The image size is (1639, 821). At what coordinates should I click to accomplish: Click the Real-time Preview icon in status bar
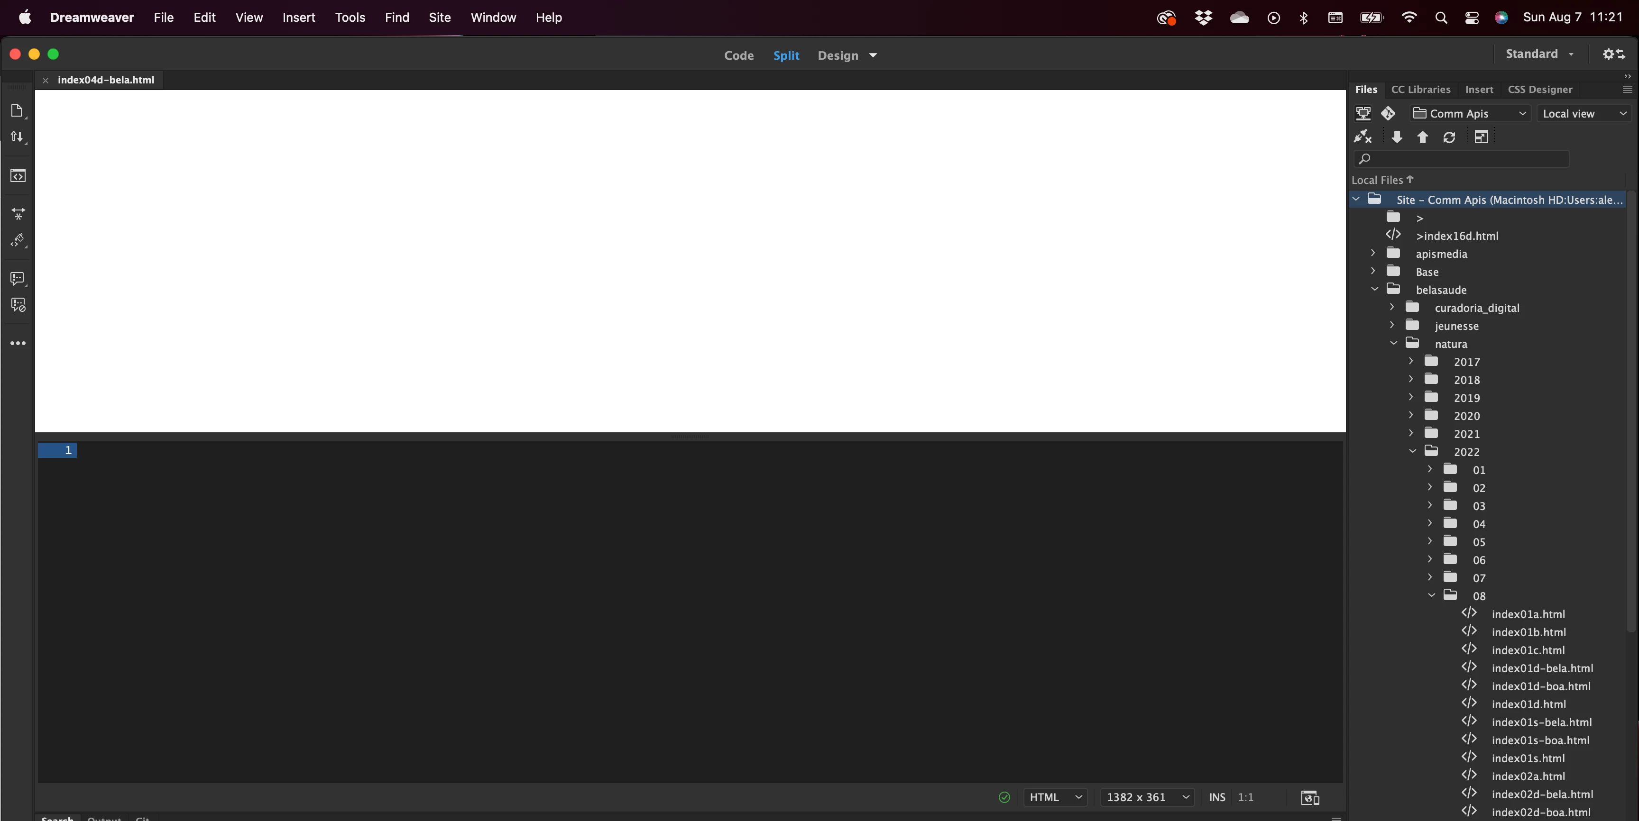[1310, 797]
